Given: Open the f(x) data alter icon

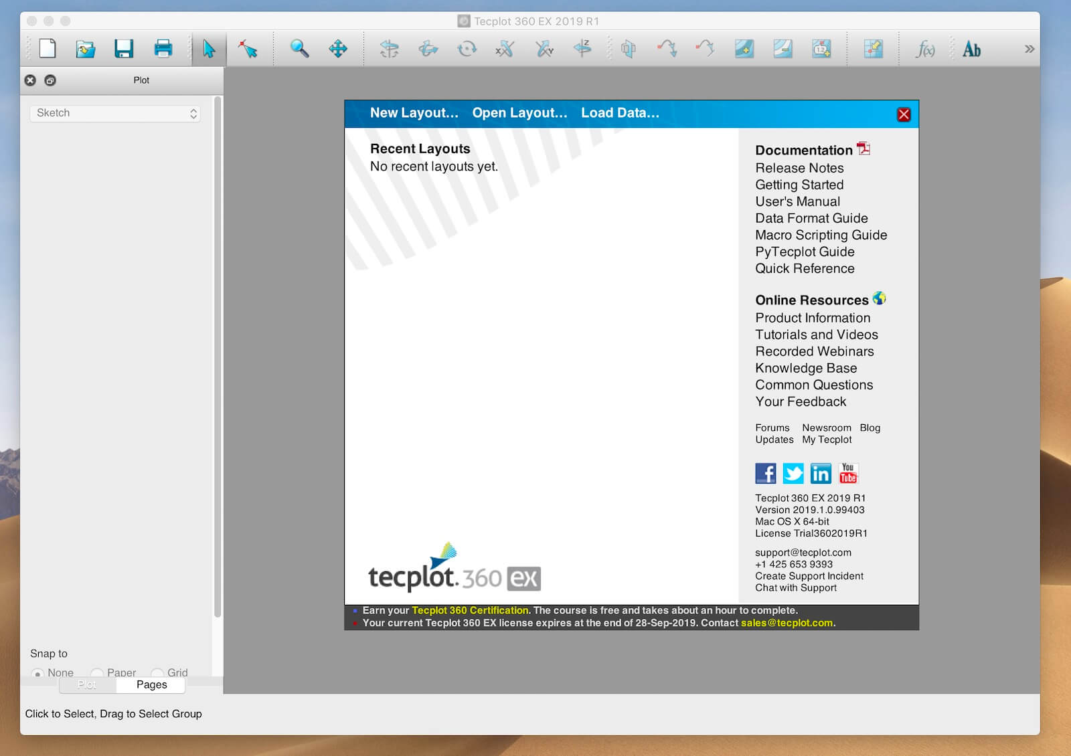Looking at the screenshot, I should [925, 49].
